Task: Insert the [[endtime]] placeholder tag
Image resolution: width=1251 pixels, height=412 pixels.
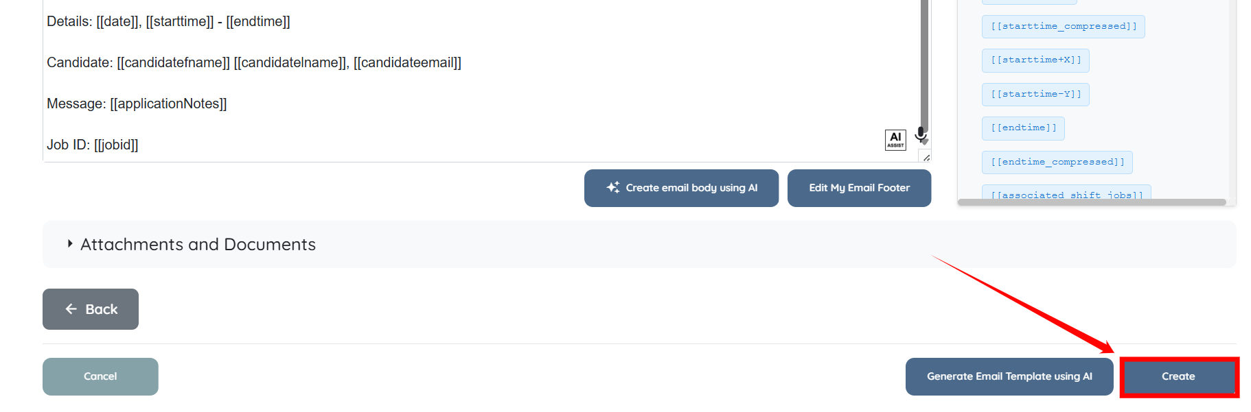Action: click(x=1023, y=128)
